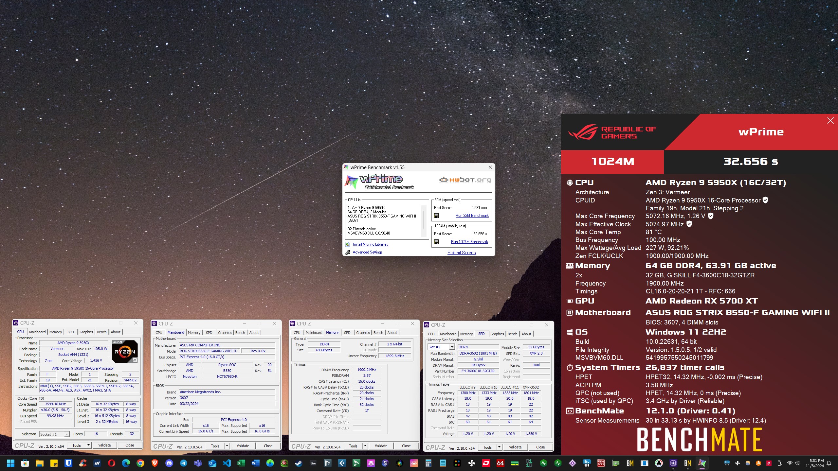838x471 pixels.
Task: Click the Part Number F4-3600C18-32GTZR field
Action: (478, 371)
